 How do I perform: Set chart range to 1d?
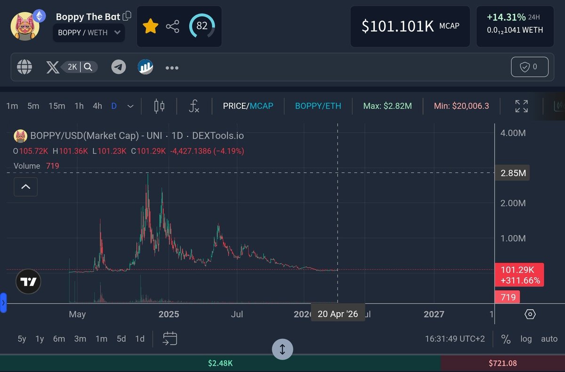tap(140, 339)
